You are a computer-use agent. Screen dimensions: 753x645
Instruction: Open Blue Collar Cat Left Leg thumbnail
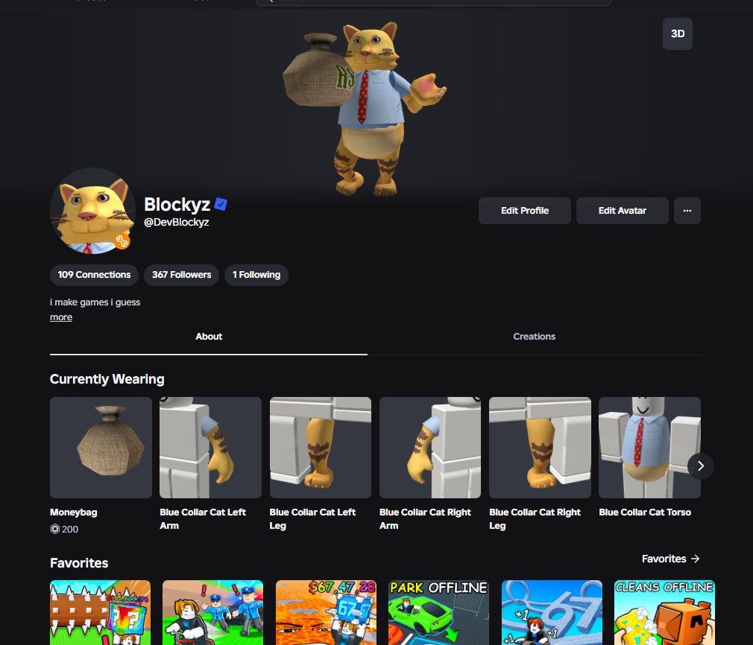coord(321,448)
